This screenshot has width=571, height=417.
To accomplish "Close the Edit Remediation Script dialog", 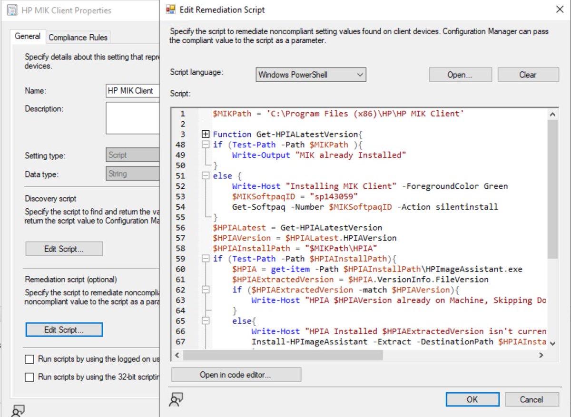I will click(x=559, y=10).
